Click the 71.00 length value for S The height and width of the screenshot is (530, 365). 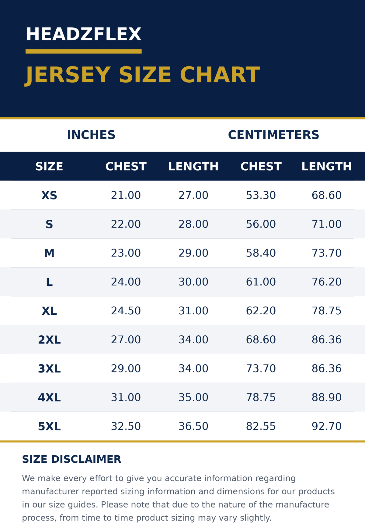point(327,224)
